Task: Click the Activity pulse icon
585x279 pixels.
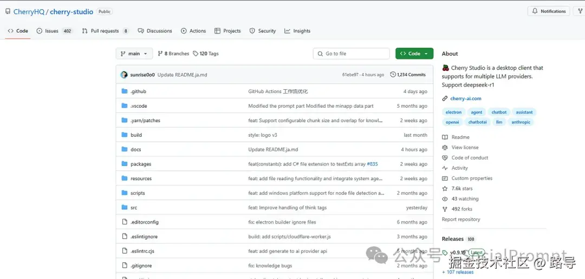Action: click(445, 168)
